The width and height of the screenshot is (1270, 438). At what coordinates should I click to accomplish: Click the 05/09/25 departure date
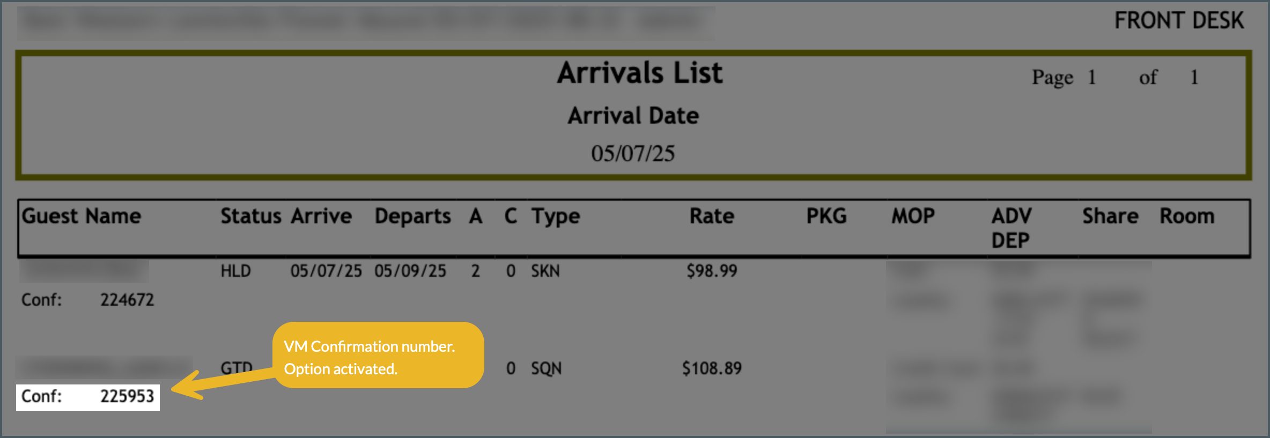click(410, 271)
